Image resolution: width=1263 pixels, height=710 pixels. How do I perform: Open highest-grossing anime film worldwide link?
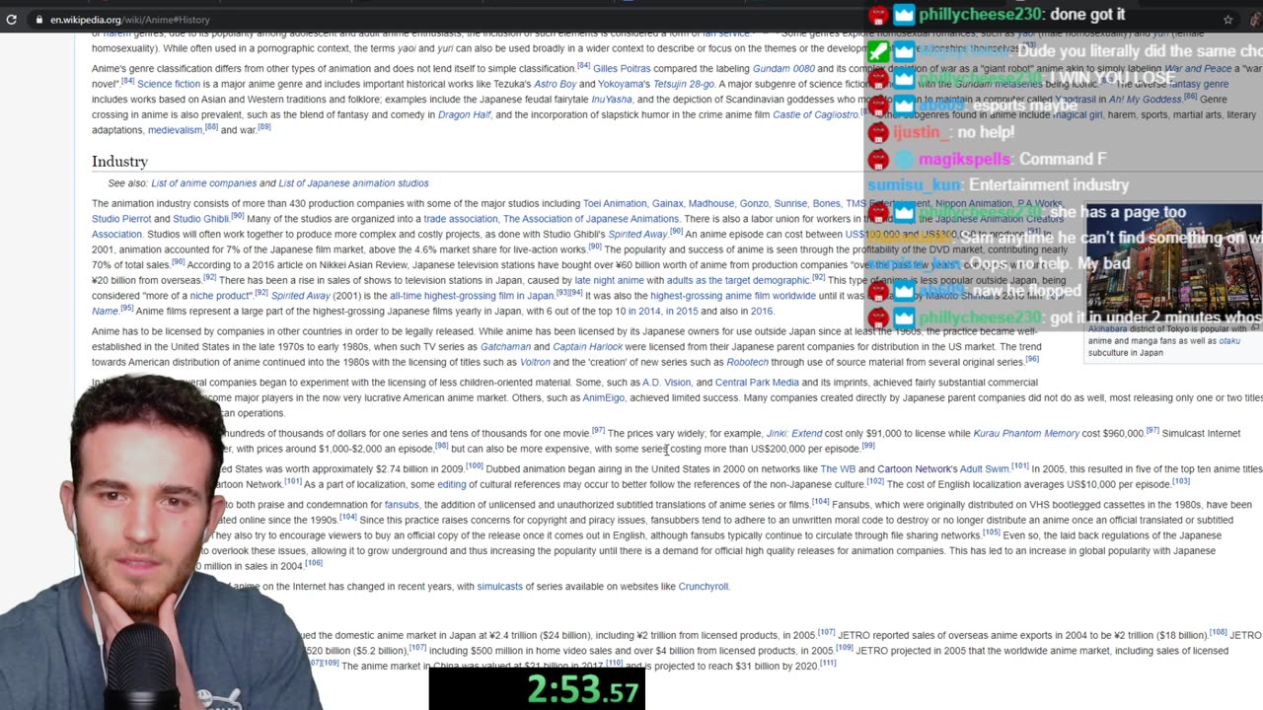coord(733,296)
